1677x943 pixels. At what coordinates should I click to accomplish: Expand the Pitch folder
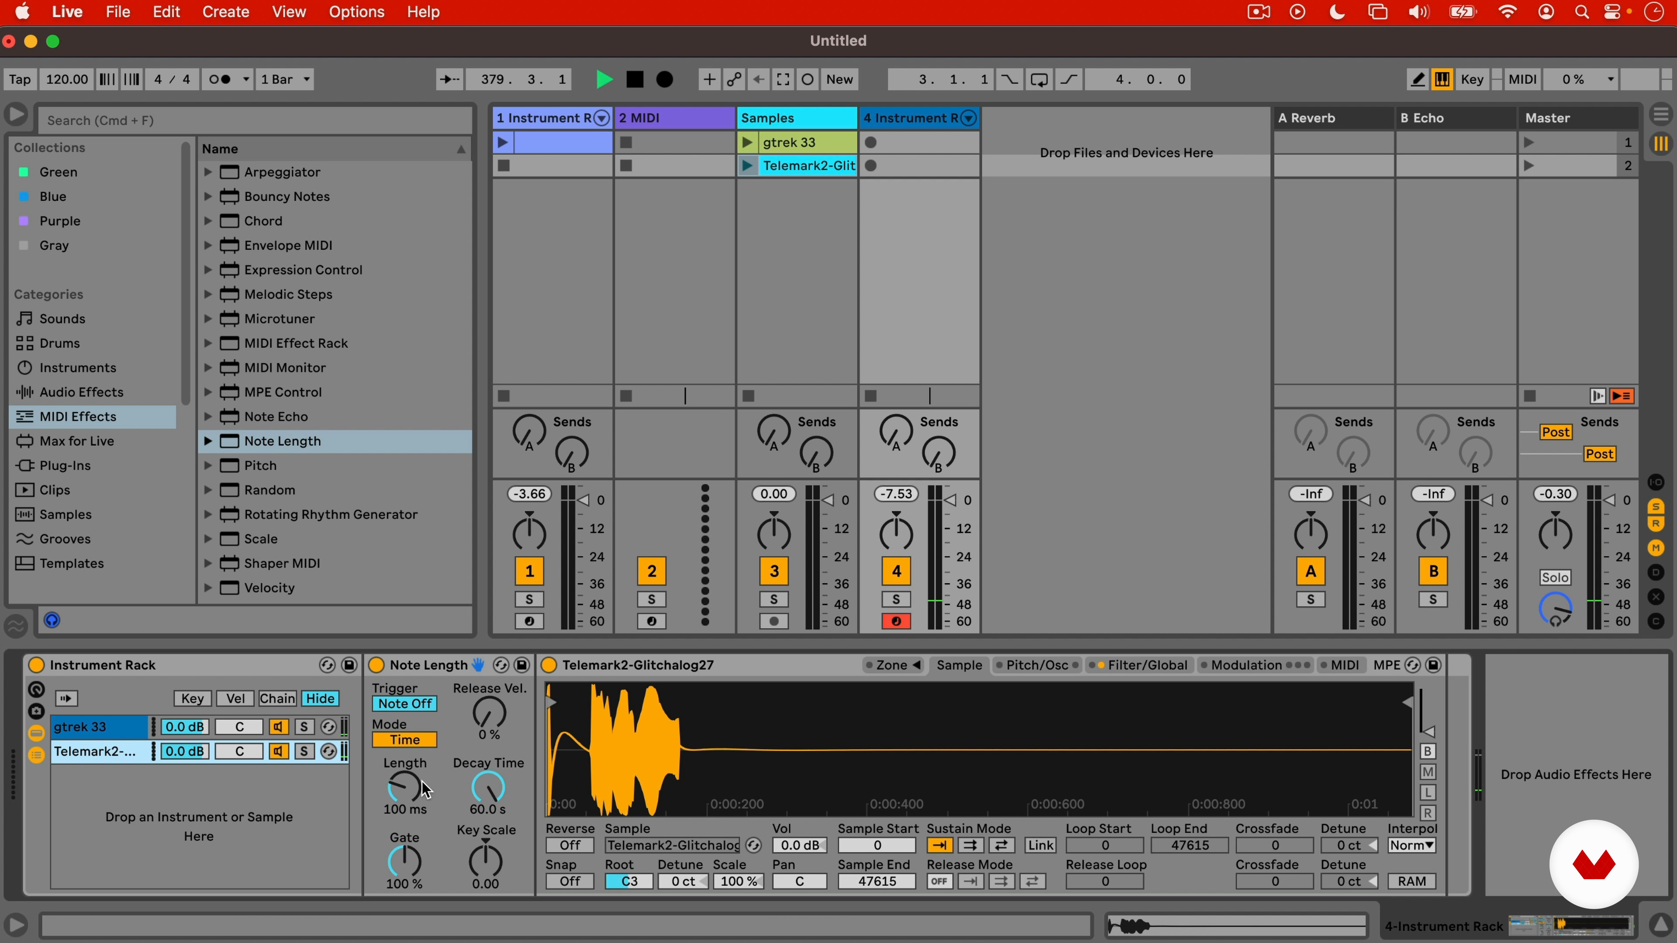[208, 465]
